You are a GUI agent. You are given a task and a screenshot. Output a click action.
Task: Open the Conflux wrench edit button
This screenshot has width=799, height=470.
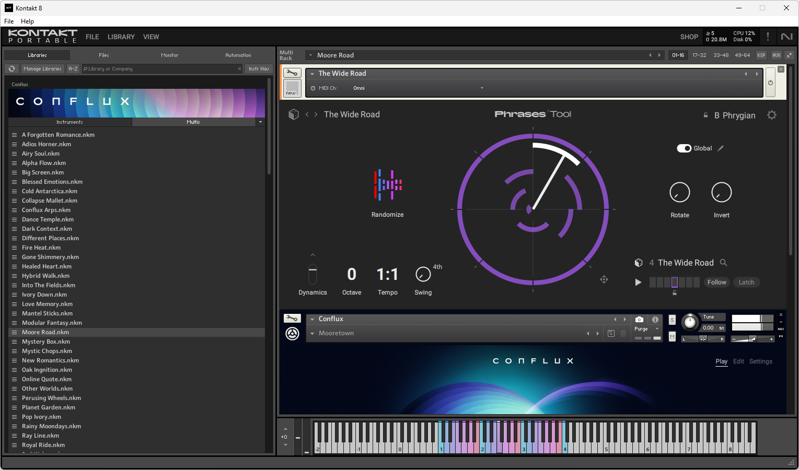tap(292, 318)
